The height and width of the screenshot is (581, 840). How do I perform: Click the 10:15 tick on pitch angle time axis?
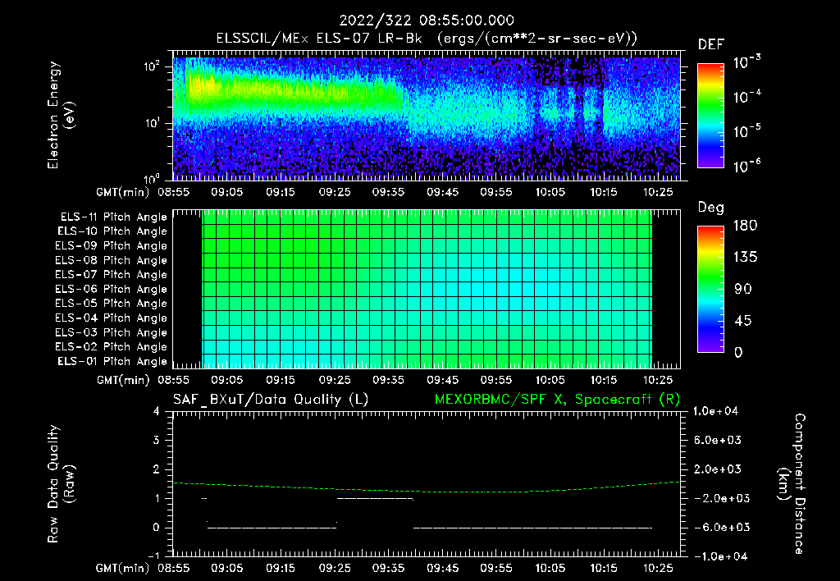[604, 380]
